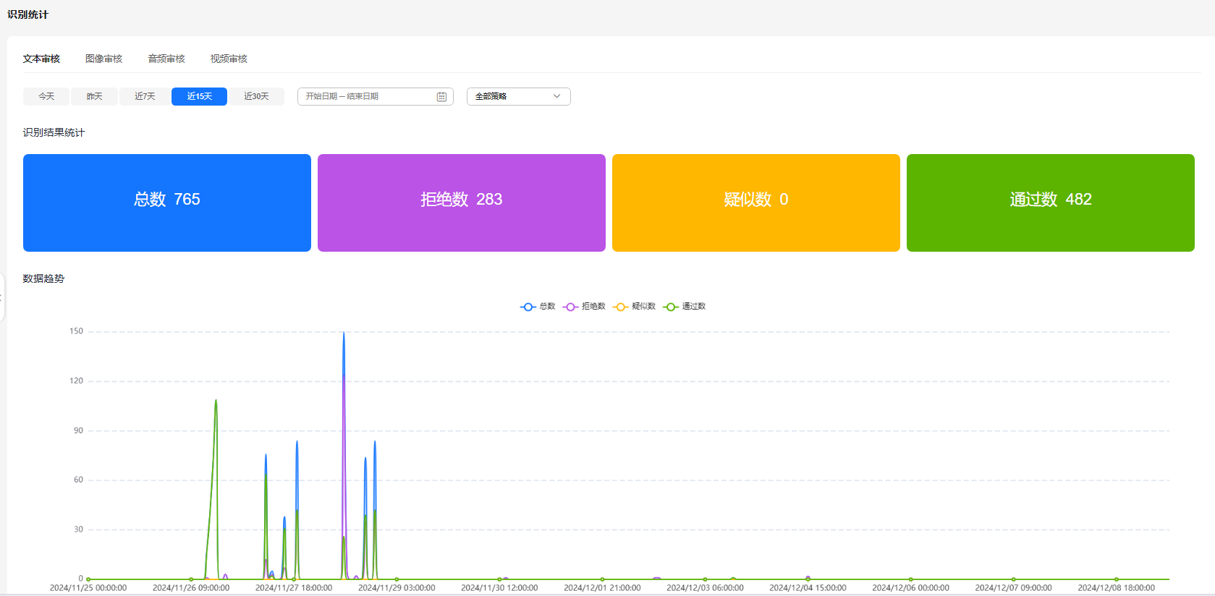Click the purple 拒绝数 283 card
Screen dimensions: 1215x596
pos(462,203)
